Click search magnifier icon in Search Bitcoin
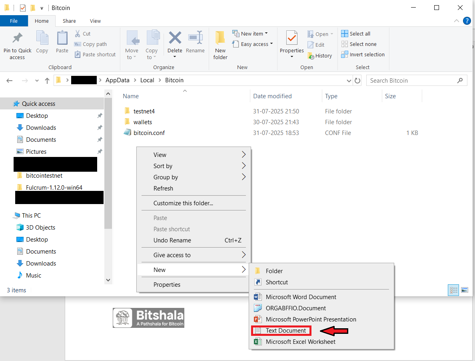The image size is (475, 361). tap(460, 81)
